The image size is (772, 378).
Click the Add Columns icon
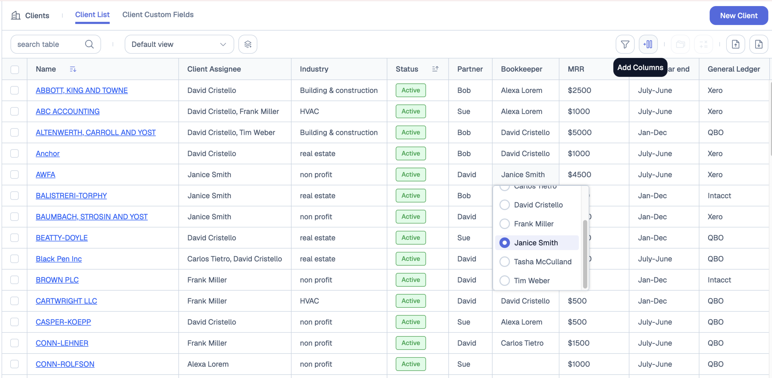[648, 44]
